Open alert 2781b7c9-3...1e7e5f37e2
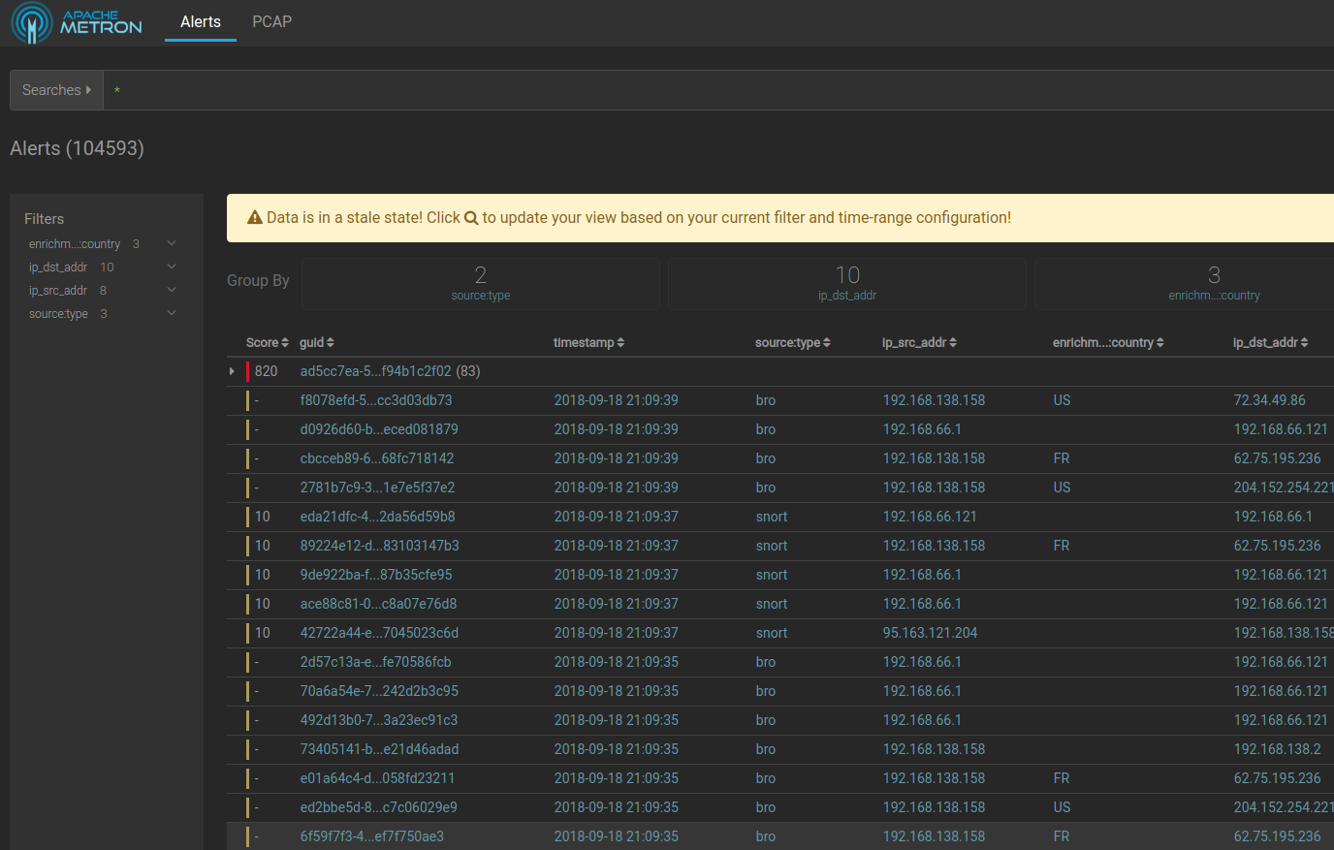The width and height of the screenshot is (1334, 850). (x=377, y=488)
